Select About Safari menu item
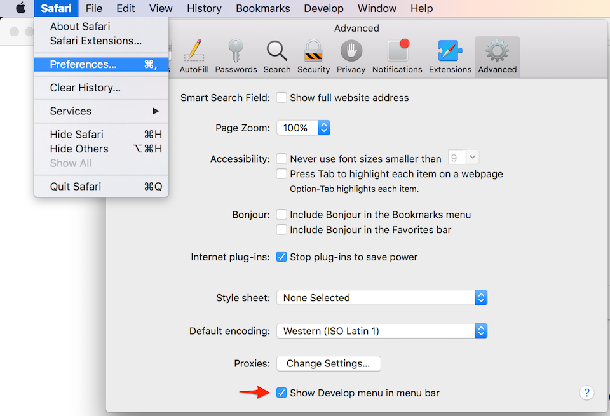610x416 pixels. click(x=101, y=27)
